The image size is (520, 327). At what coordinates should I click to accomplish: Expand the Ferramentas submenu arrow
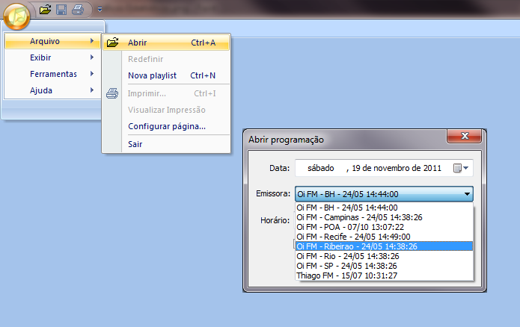tap(92, 73)
